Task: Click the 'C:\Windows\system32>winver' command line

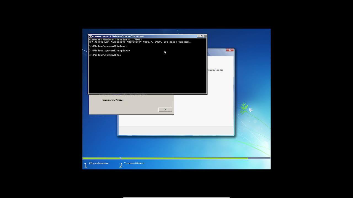Action: (x=108, y=46)
